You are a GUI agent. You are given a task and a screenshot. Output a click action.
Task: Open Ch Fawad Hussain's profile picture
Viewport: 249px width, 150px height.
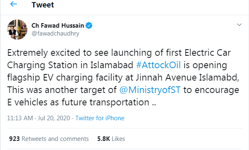[17, 29]
